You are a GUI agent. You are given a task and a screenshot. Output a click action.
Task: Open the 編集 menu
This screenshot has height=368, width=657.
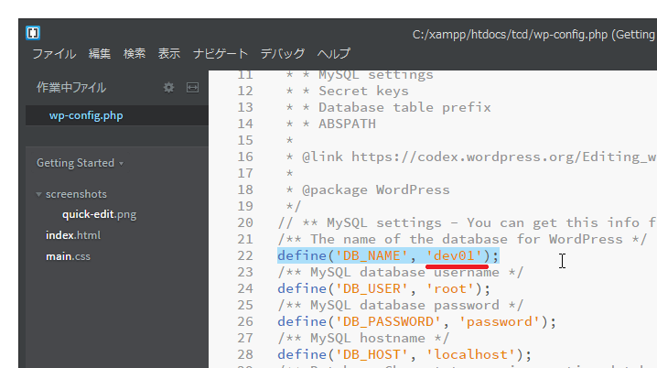click(100, 54)
